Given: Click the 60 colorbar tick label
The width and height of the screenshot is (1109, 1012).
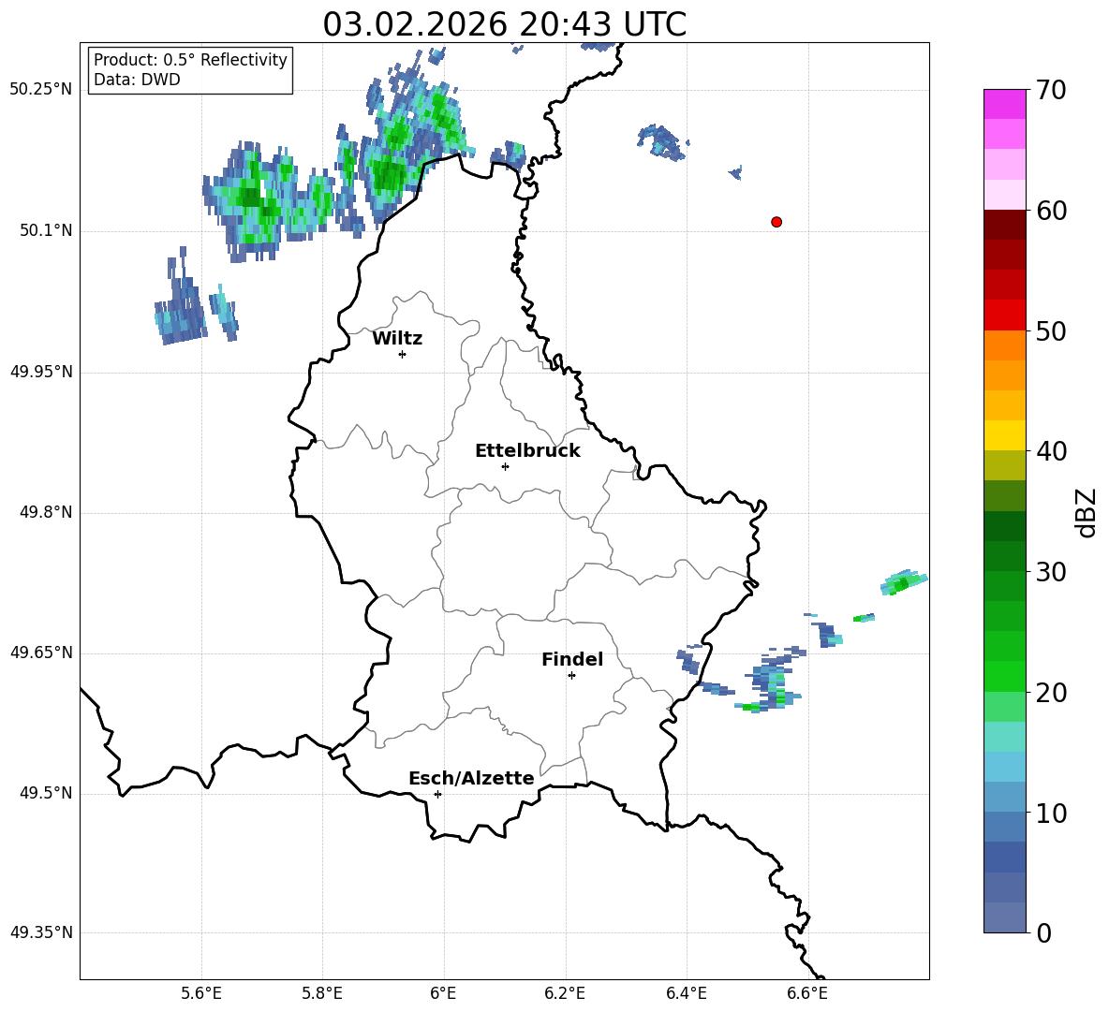Looking at the screenshot, I should coord(1051,211).
